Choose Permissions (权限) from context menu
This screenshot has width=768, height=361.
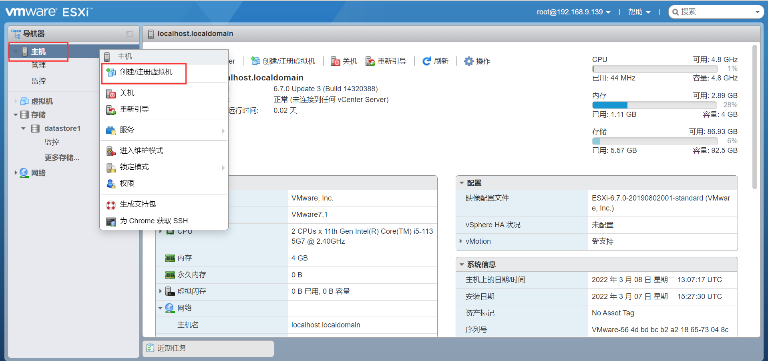point(165,183)
